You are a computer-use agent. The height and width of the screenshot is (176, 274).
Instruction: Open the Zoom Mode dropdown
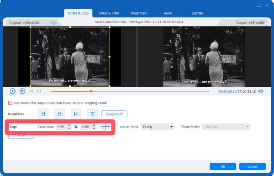(x=226, y=127)
